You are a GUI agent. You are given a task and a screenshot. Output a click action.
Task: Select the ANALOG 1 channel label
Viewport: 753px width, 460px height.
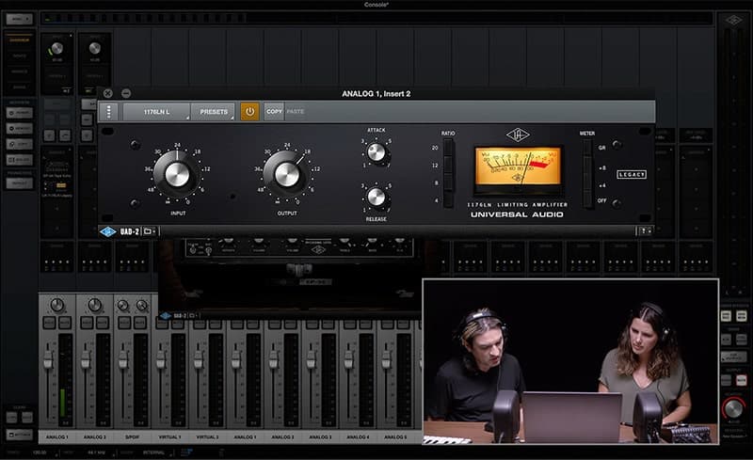[56, 437]
